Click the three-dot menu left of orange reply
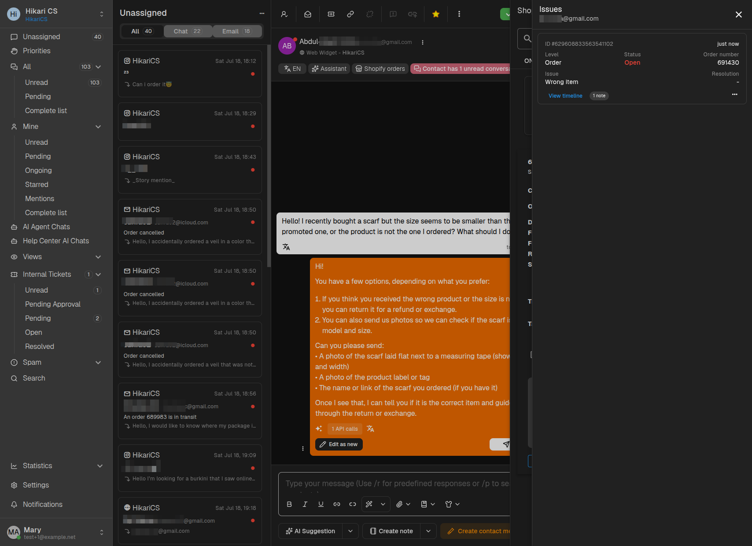Viewport: 752px width, 546px height. pyautogui.click(x=303, y=448)
